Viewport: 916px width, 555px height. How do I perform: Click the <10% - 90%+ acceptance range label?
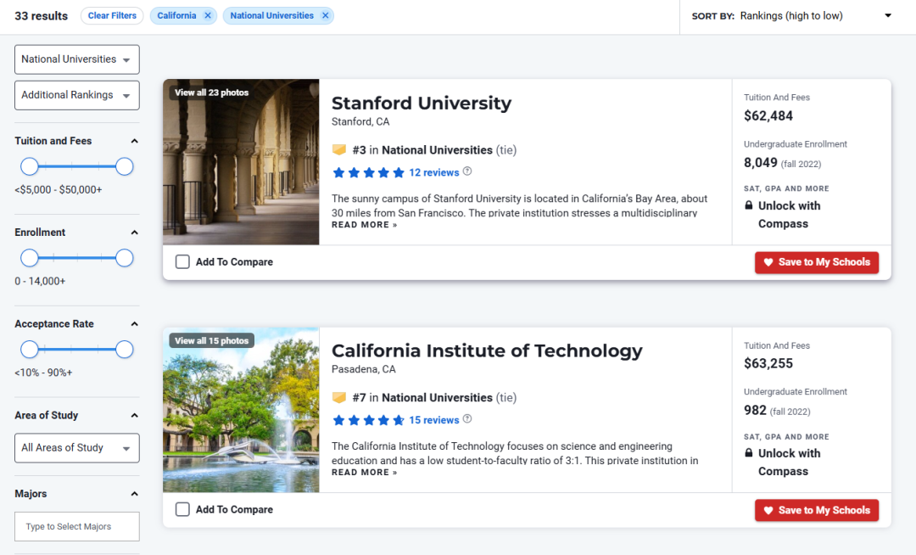point(43,373)
